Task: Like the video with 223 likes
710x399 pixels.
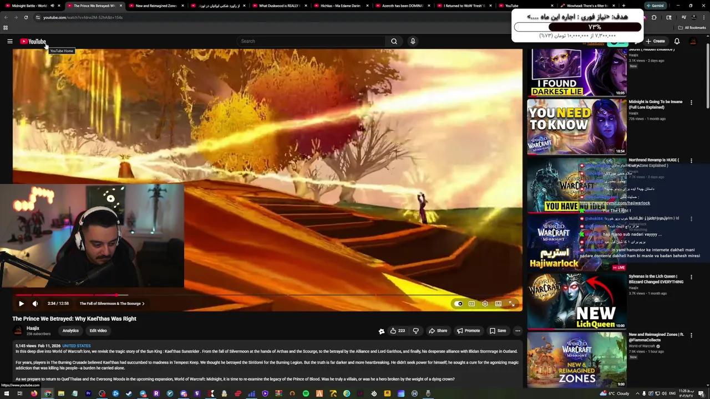Action: [397, 331]
